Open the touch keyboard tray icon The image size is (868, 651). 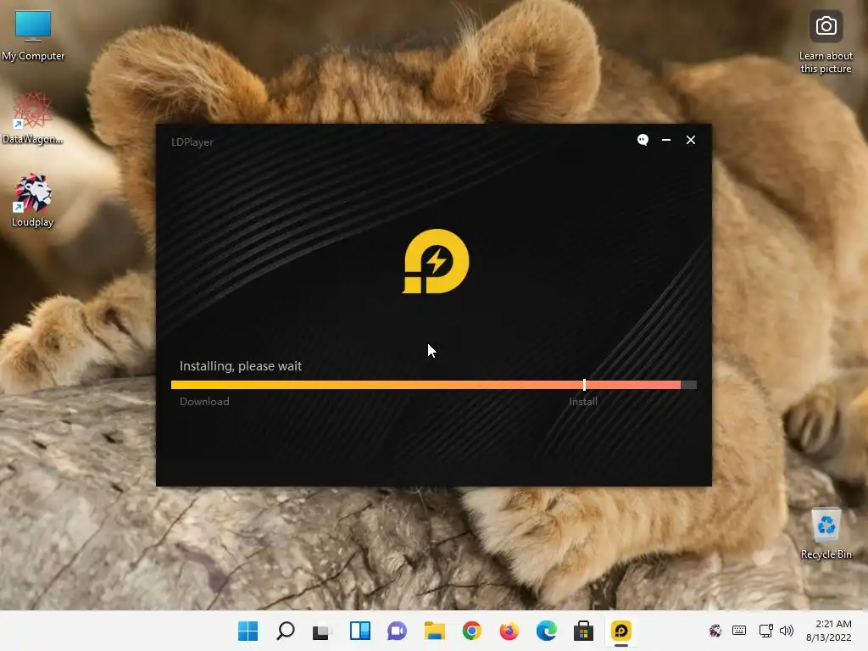pyautogui.click(x=739, y=631)
